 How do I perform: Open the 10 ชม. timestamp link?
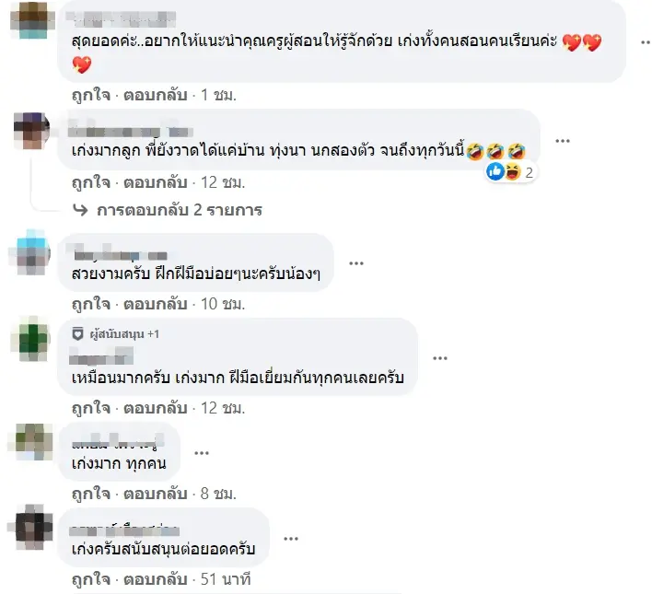pyautogui.click(x=223, y=304)
